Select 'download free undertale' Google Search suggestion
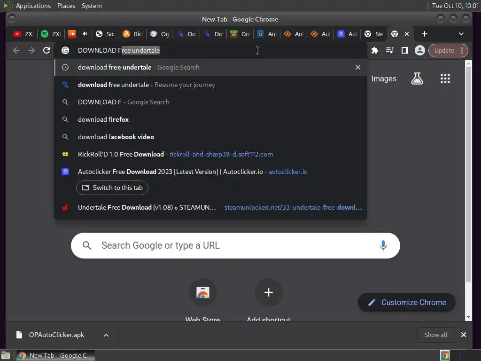The width and height of the screenshot is (481, 361). pos(210,68)
